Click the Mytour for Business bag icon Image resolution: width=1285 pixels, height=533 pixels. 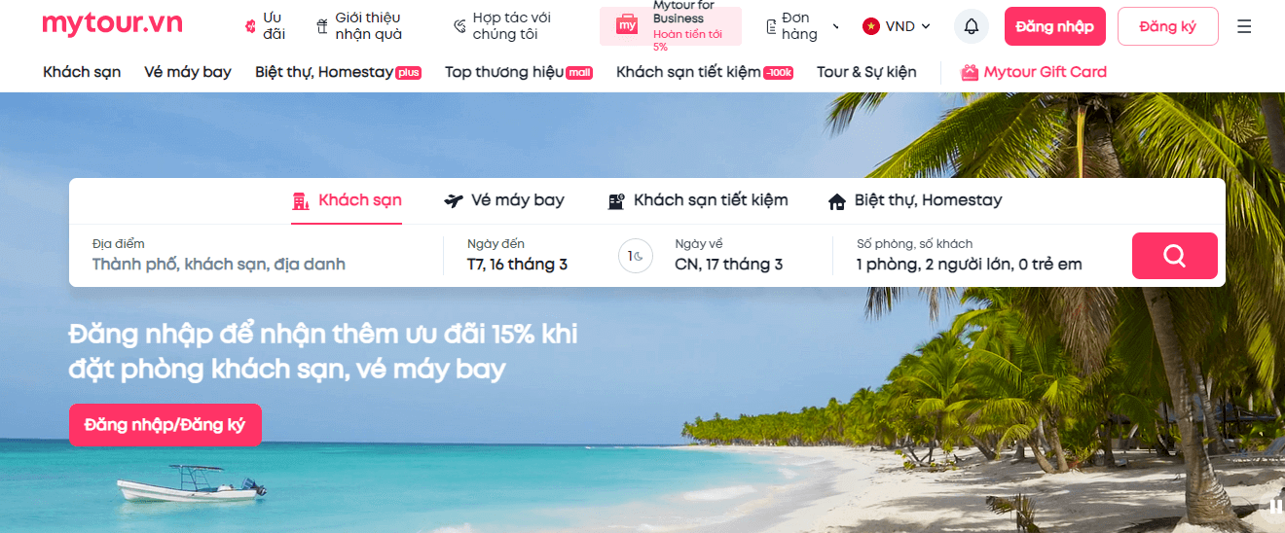(627, 25)
